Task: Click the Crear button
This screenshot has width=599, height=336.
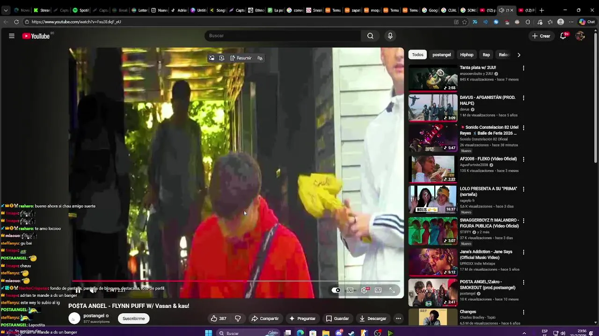Action: coord(541,36)
